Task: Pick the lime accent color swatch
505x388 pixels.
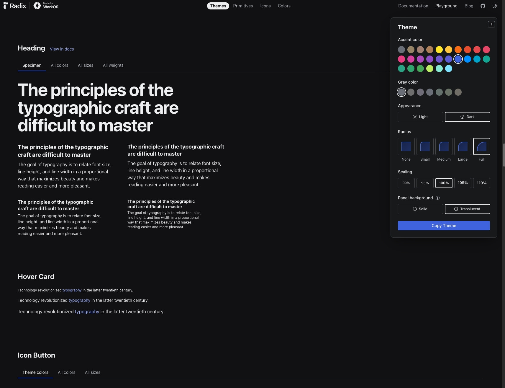Action: click(x=429, y=69)
